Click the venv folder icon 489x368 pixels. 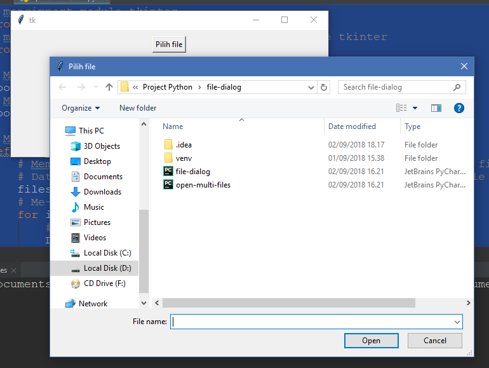[x=168, y=158]
